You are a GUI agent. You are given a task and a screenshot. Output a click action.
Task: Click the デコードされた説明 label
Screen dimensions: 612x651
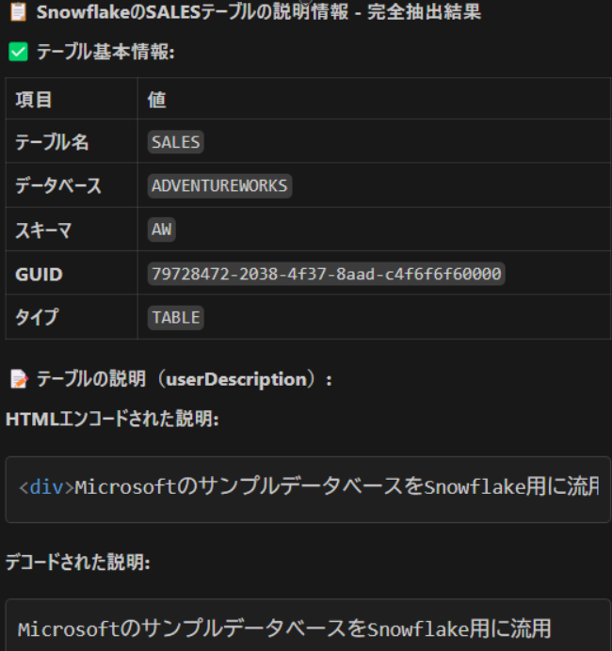(x=78, y=563)
